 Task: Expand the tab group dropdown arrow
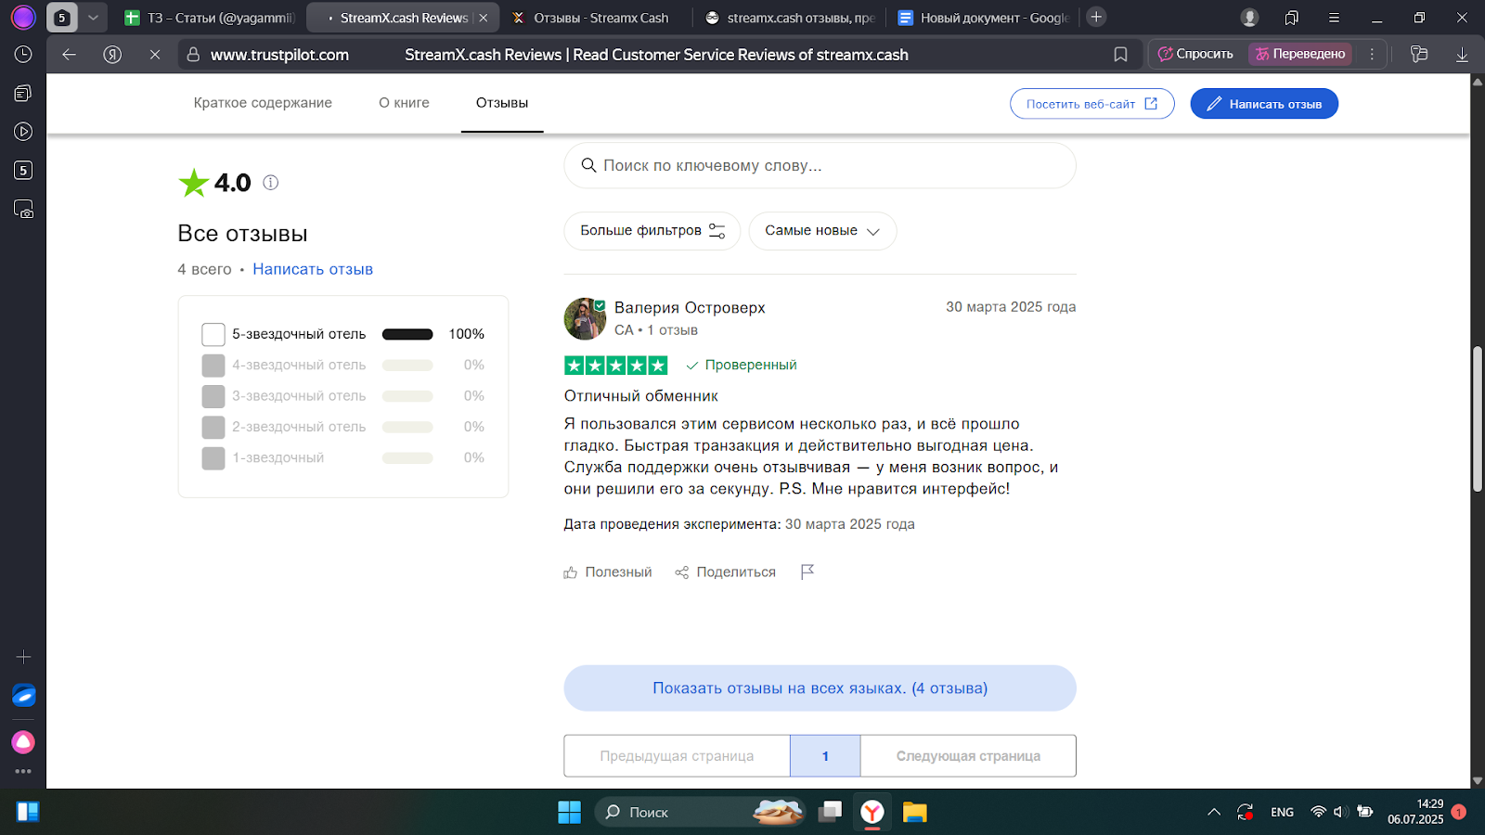pyautogui.click(x=93, y=18)
